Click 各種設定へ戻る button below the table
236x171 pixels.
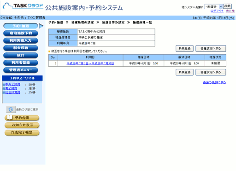click(211, 72)
